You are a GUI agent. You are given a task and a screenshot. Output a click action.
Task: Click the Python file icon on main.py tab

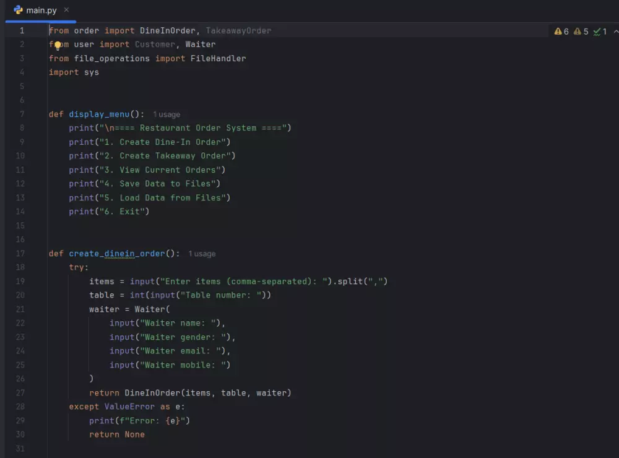pyautogui.click(x=18, y=11)
